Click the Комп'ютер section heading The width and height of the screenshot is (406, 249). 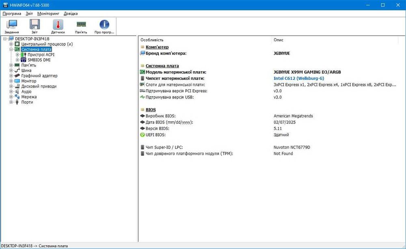[157, 47]
